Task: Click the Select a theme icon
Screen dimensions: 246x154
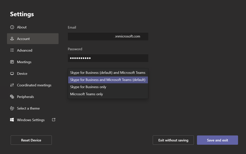Action: click(12, 108)
